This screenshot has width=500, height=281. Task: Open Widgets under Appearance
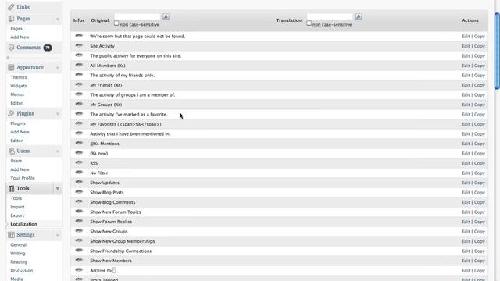[19, 86]
